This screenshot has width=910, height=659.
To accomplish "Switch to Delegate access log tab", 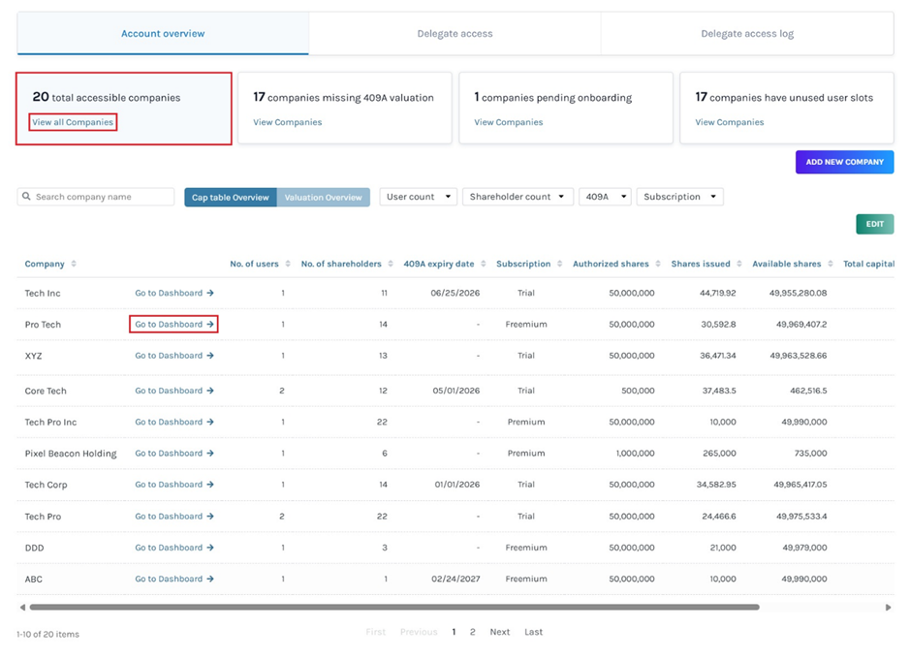I will 746,34.
